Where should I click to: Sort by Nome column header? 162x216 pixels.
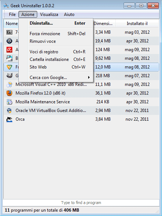(11, 24)
